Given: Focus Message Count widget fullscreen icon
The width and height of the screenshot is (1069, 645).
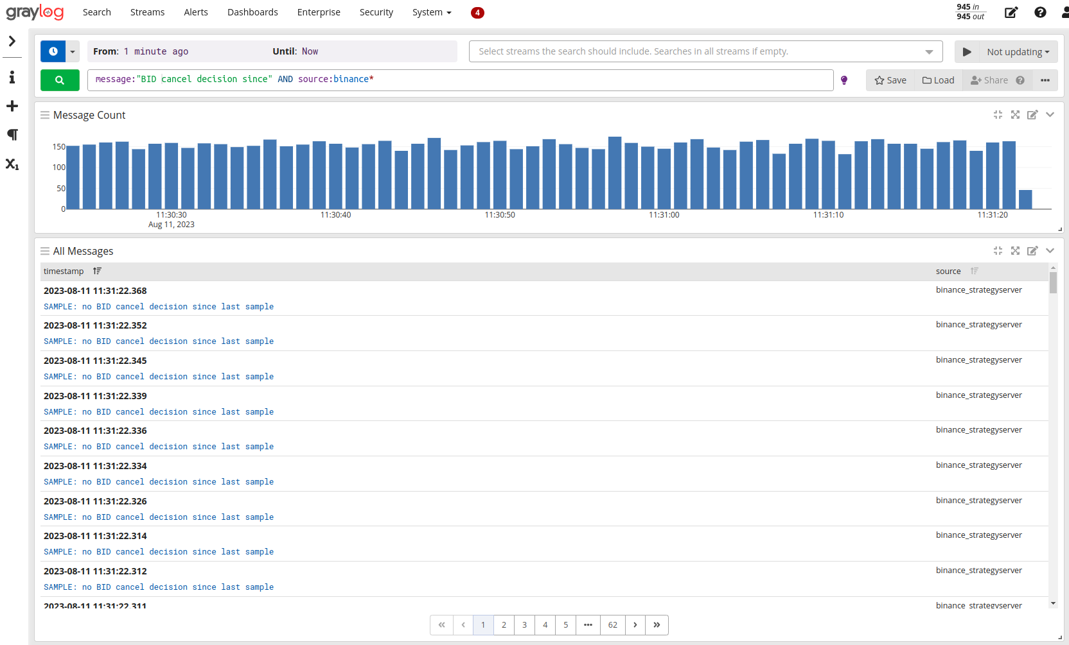Looking at the screenshot, I should coord(1015,115).
